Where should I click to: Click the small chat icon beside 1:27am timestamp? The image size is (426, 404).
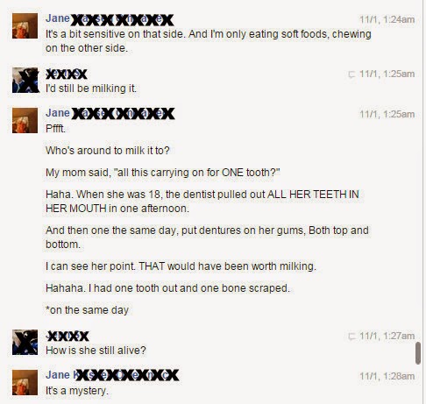pyautogui.click(x=351, y=337)
